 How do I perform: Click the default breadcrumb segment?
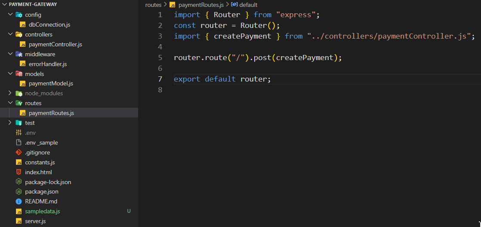(248, 5)
